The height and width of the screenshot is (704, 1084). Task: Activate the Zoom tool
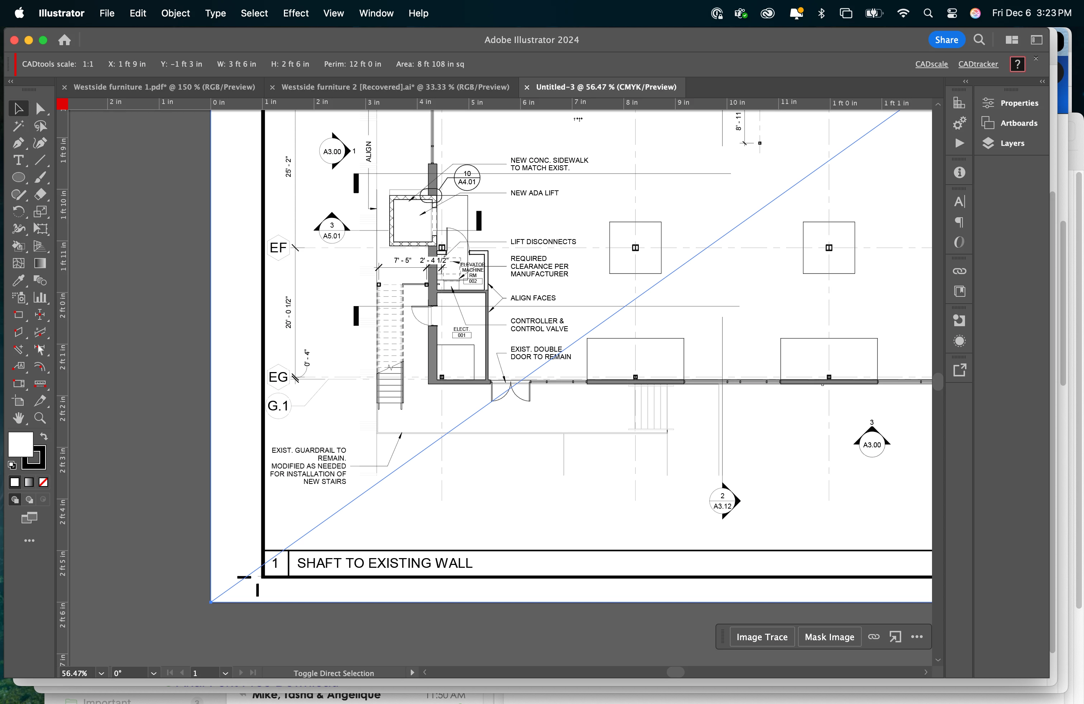coord(40,418)
